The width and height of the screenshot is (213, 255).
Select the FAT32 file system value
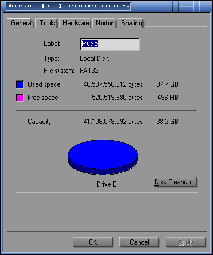tap(89, 71)
